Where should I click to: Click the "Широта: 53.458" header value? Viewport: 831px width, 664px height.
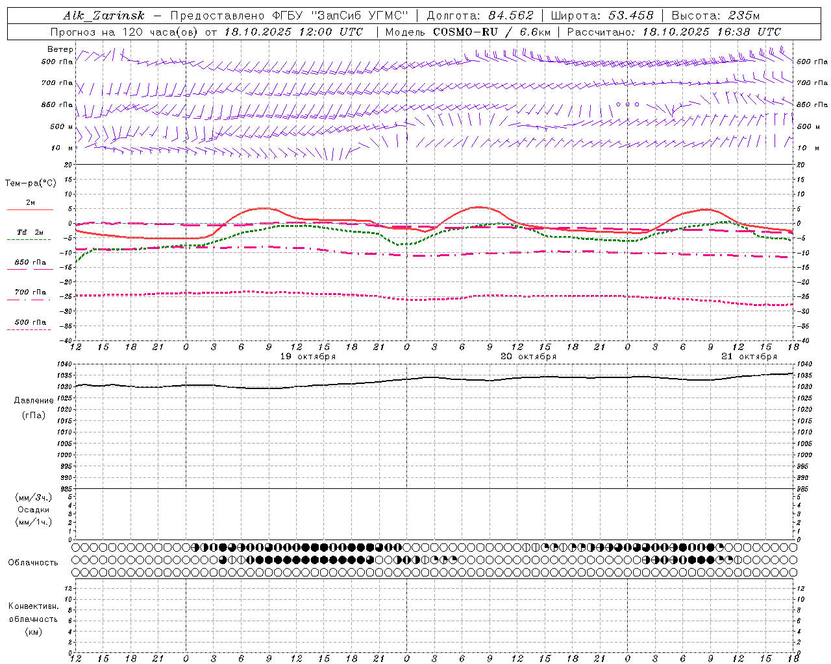[602, 16]
